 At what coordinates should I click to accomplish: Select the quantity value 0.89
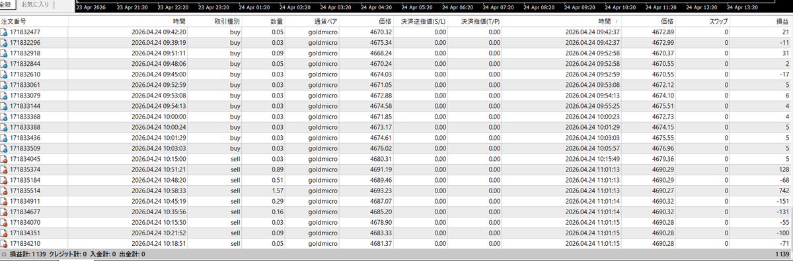(277, 169)
